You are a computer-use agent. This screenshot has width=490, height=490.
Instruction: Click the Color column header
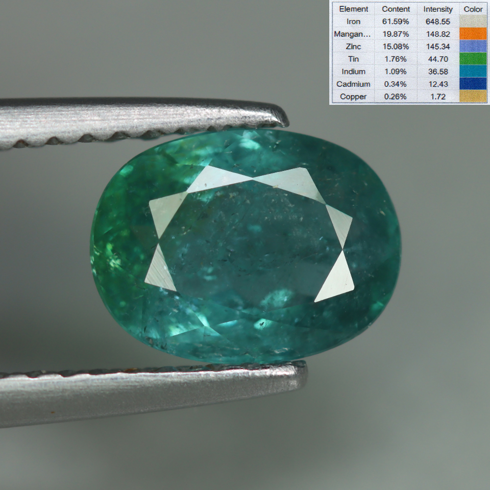473,9
